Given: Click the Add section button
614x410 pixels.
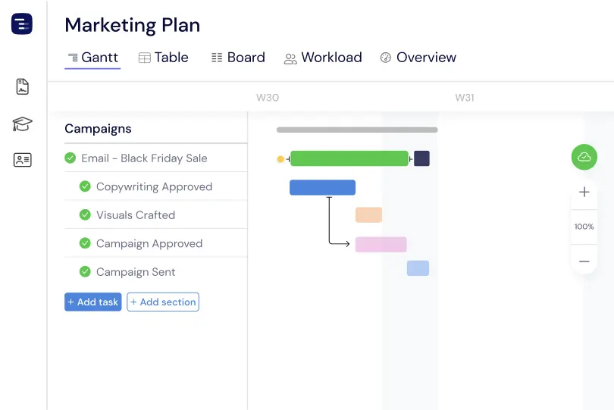Looking at the screenshot, I should coord(163,302).
